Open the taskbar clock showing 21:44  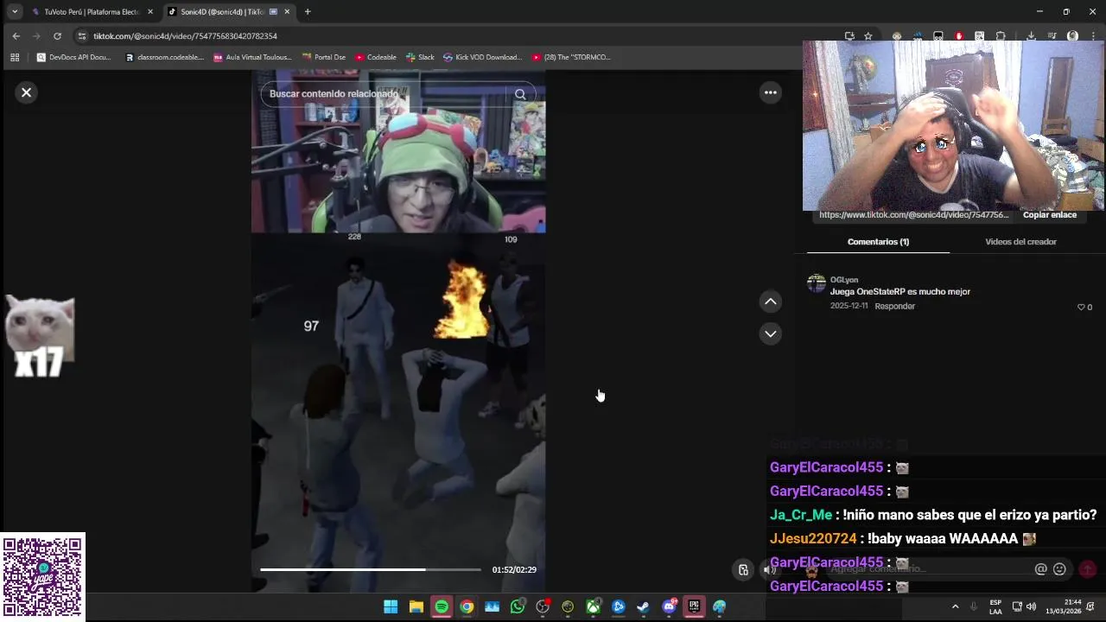point(1064,606)
